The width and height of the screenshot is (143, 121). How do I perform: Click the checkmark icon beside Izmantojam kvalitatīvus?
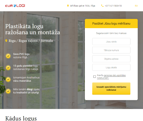tap(8, 79)
